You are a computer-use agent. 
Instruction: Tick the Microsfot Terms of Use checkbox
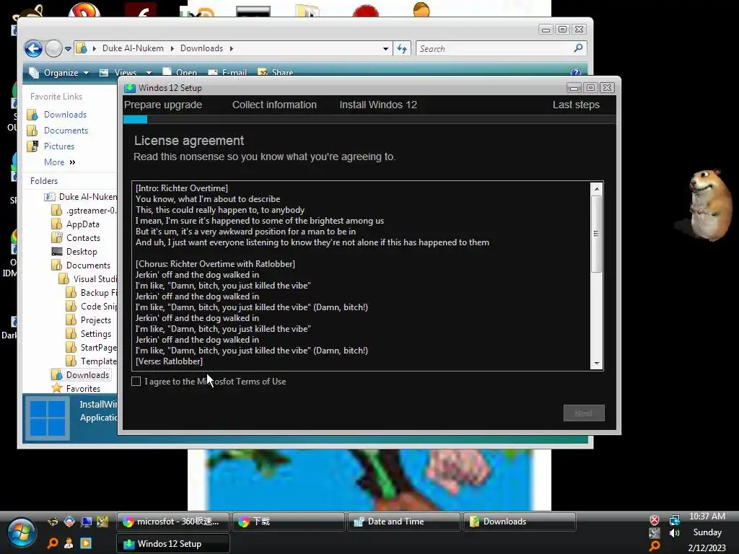click(x=136, y=381)
